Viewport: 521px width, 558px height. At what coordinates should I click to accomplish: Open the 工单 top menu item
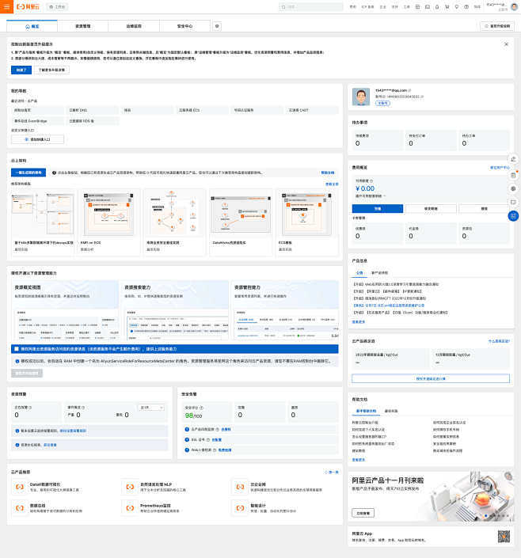(x=406, y=7)
